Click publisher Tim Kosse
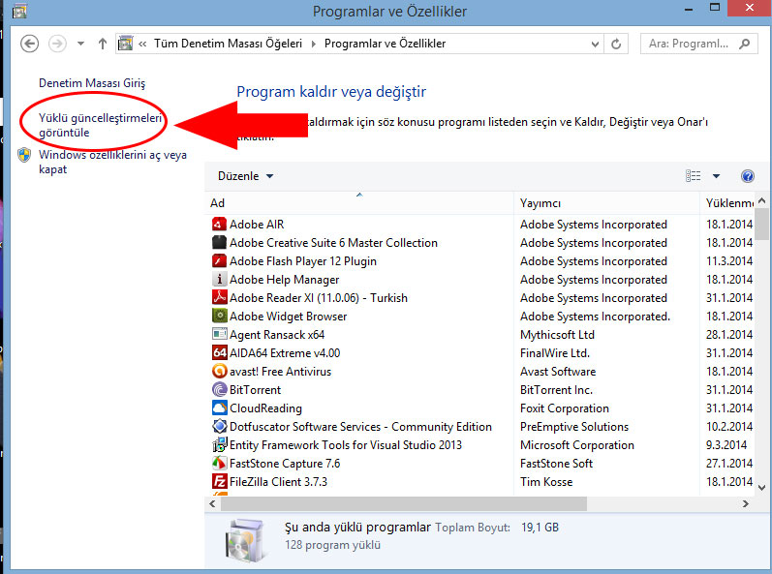 (546, 482)
